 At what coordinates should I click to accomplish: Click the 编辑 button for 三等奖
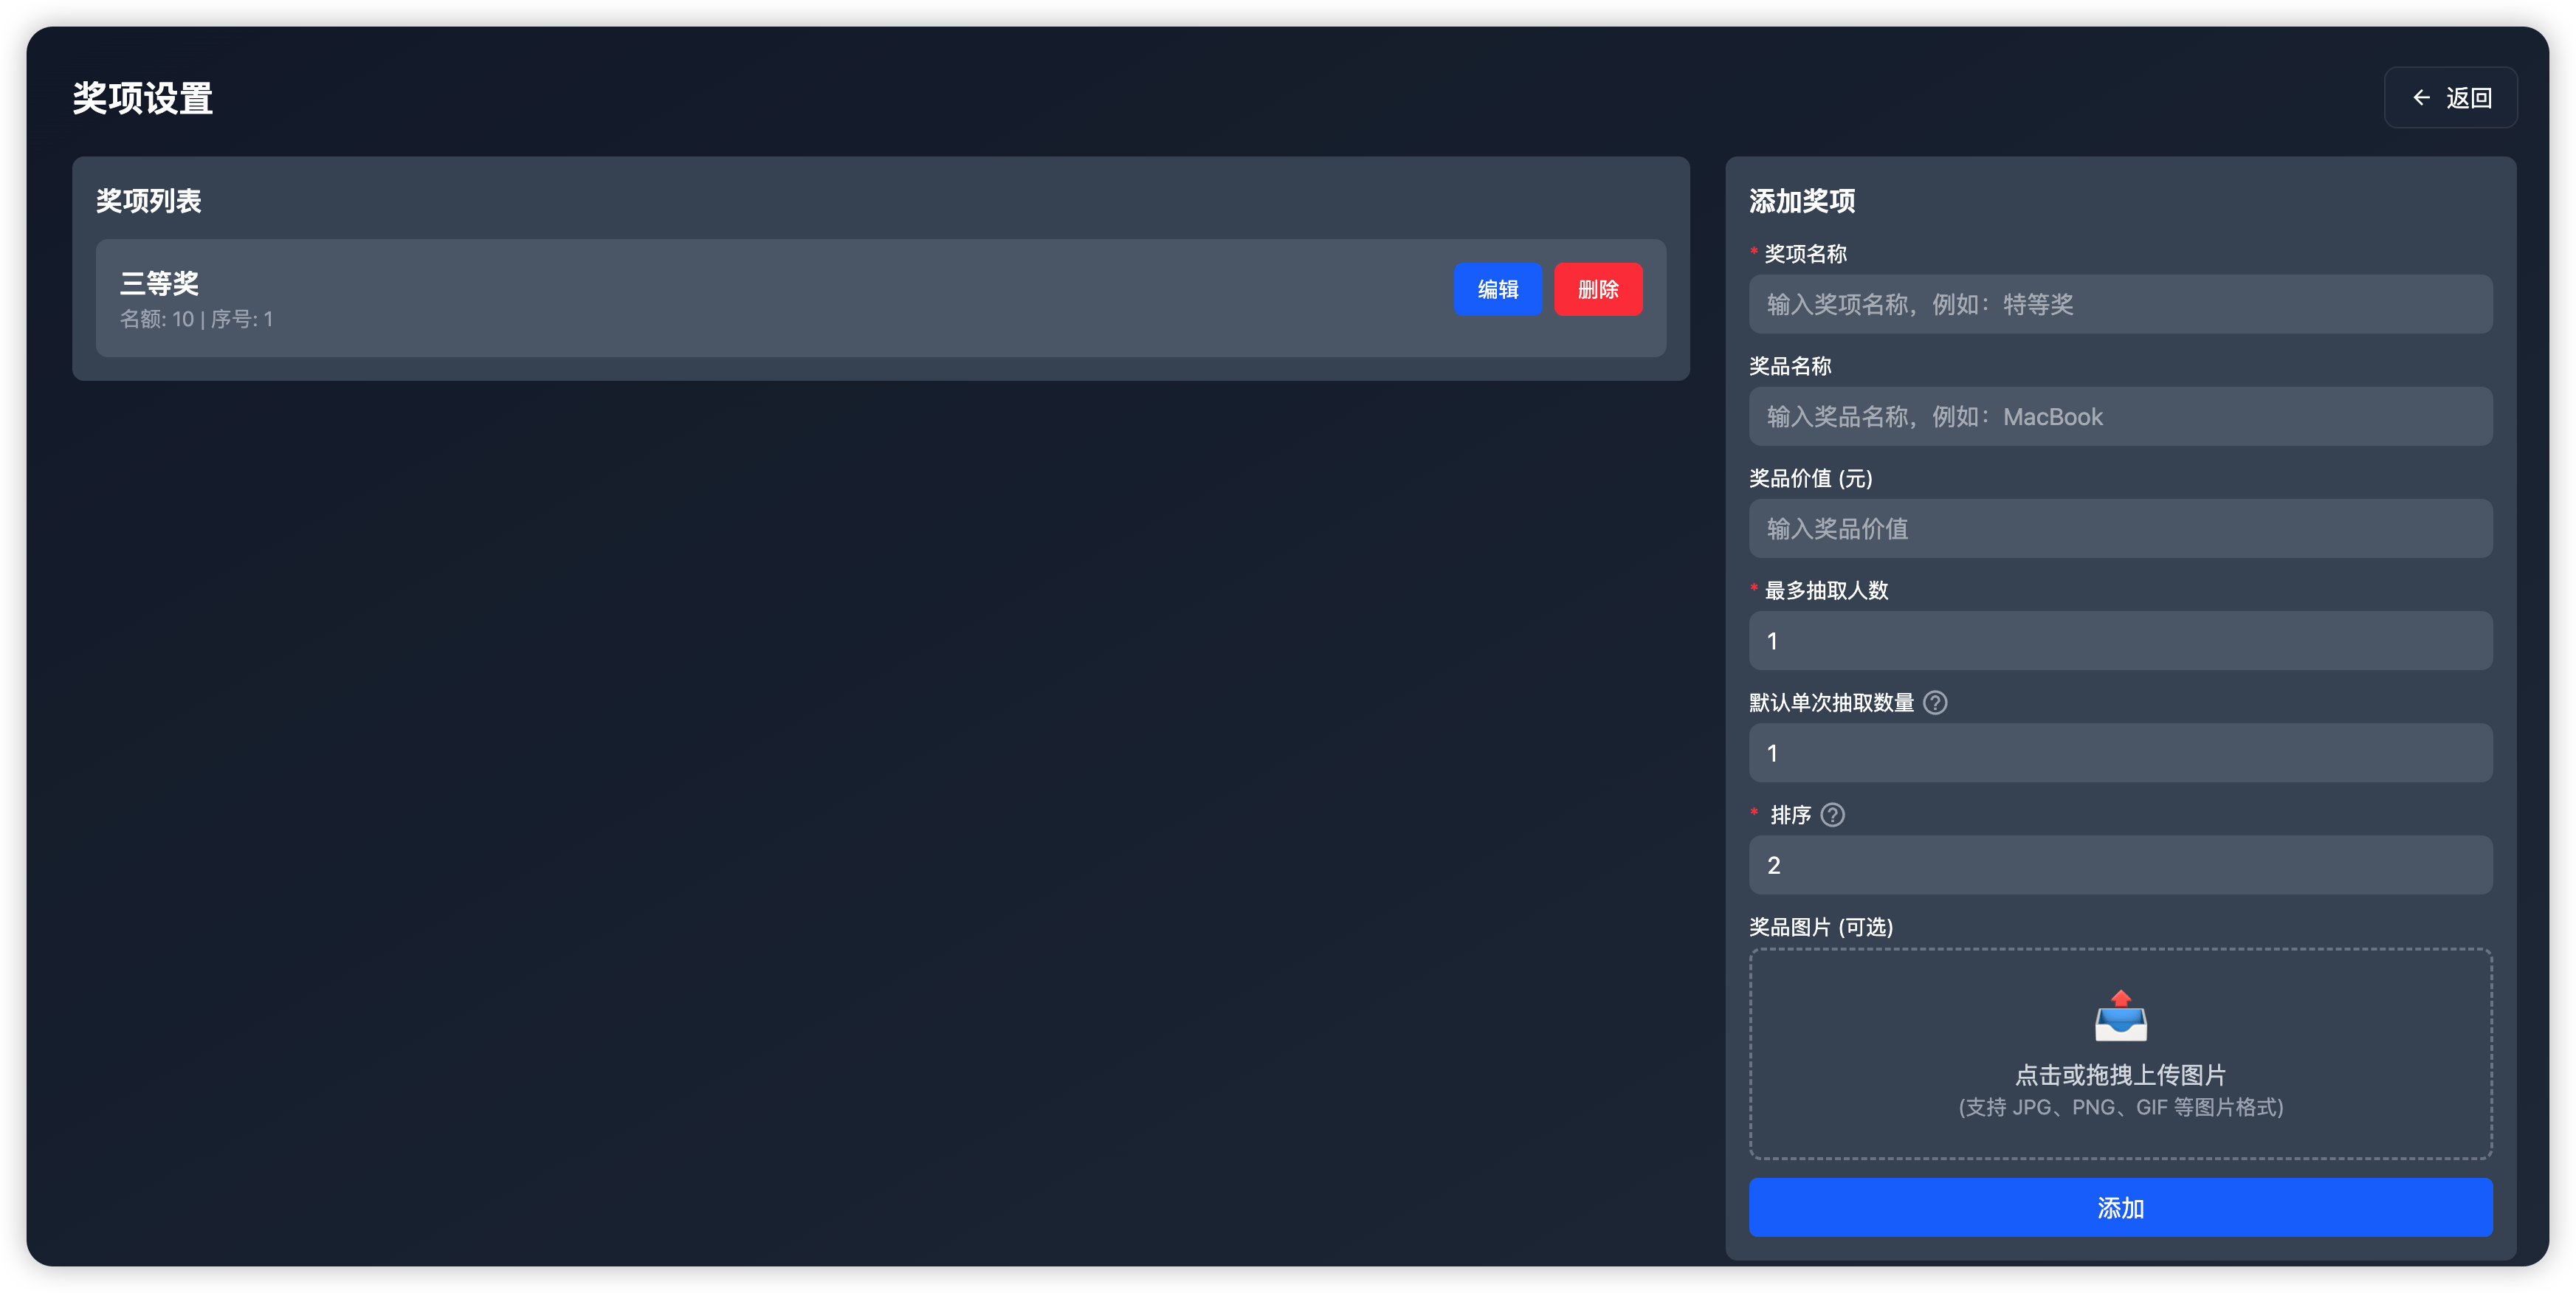[x=1497, y=289]
